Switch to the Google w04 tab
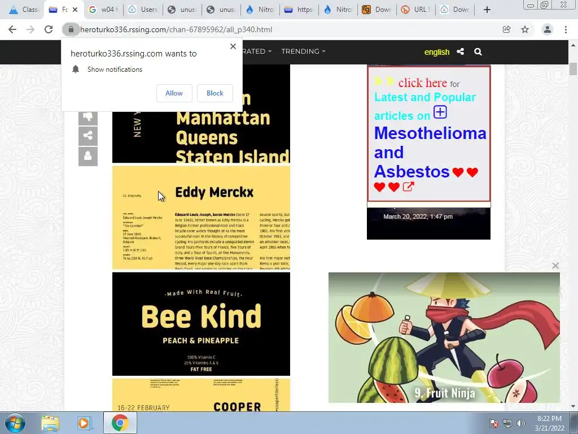This screenshot has height=434, width=578. tap(103, 10)
